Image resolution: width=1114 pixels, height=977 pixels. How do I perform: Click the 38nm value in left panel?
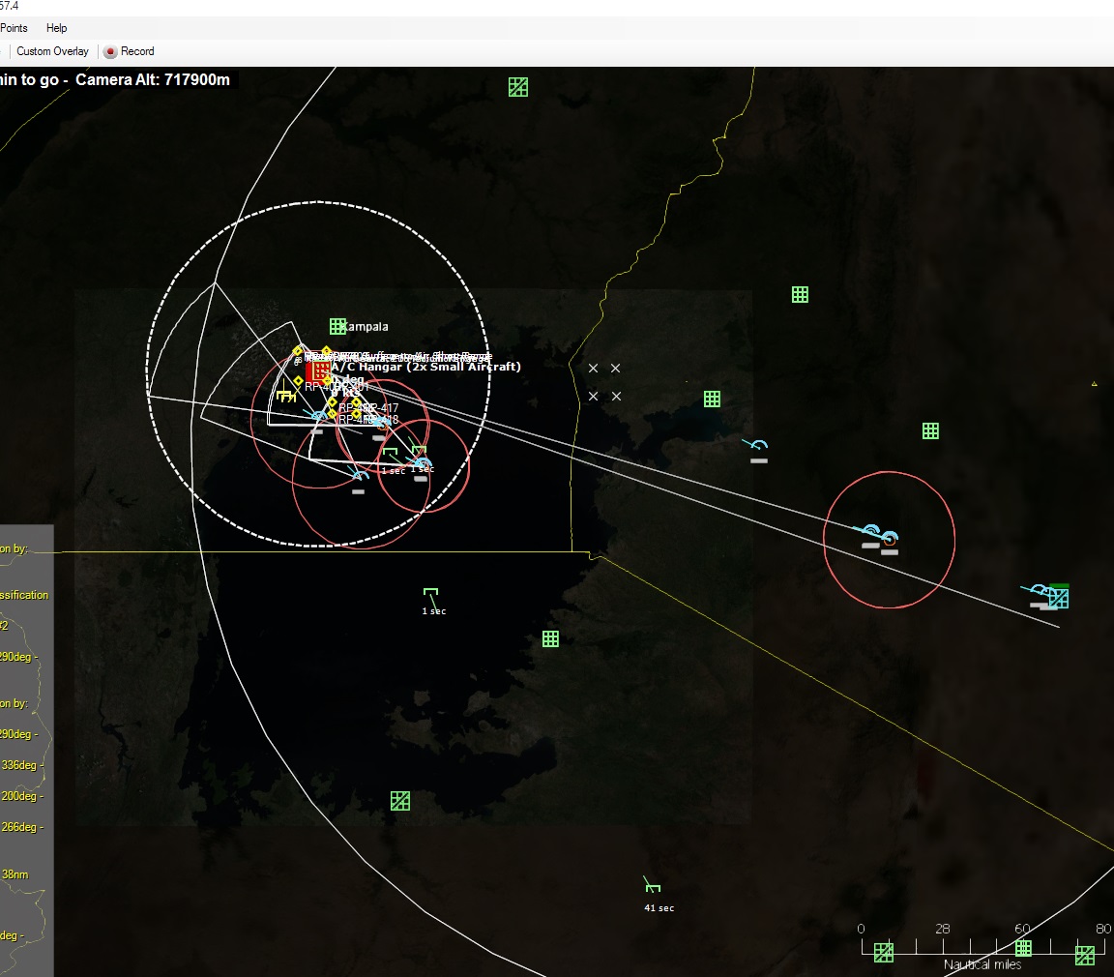15,874
